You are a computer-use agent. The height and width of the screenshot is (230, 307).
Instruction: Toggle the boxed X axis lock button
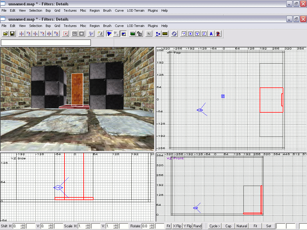[x=190, y=34]
